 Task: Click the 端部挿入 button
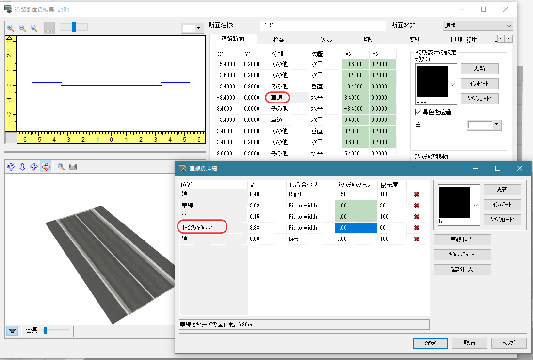coord(462,270)
